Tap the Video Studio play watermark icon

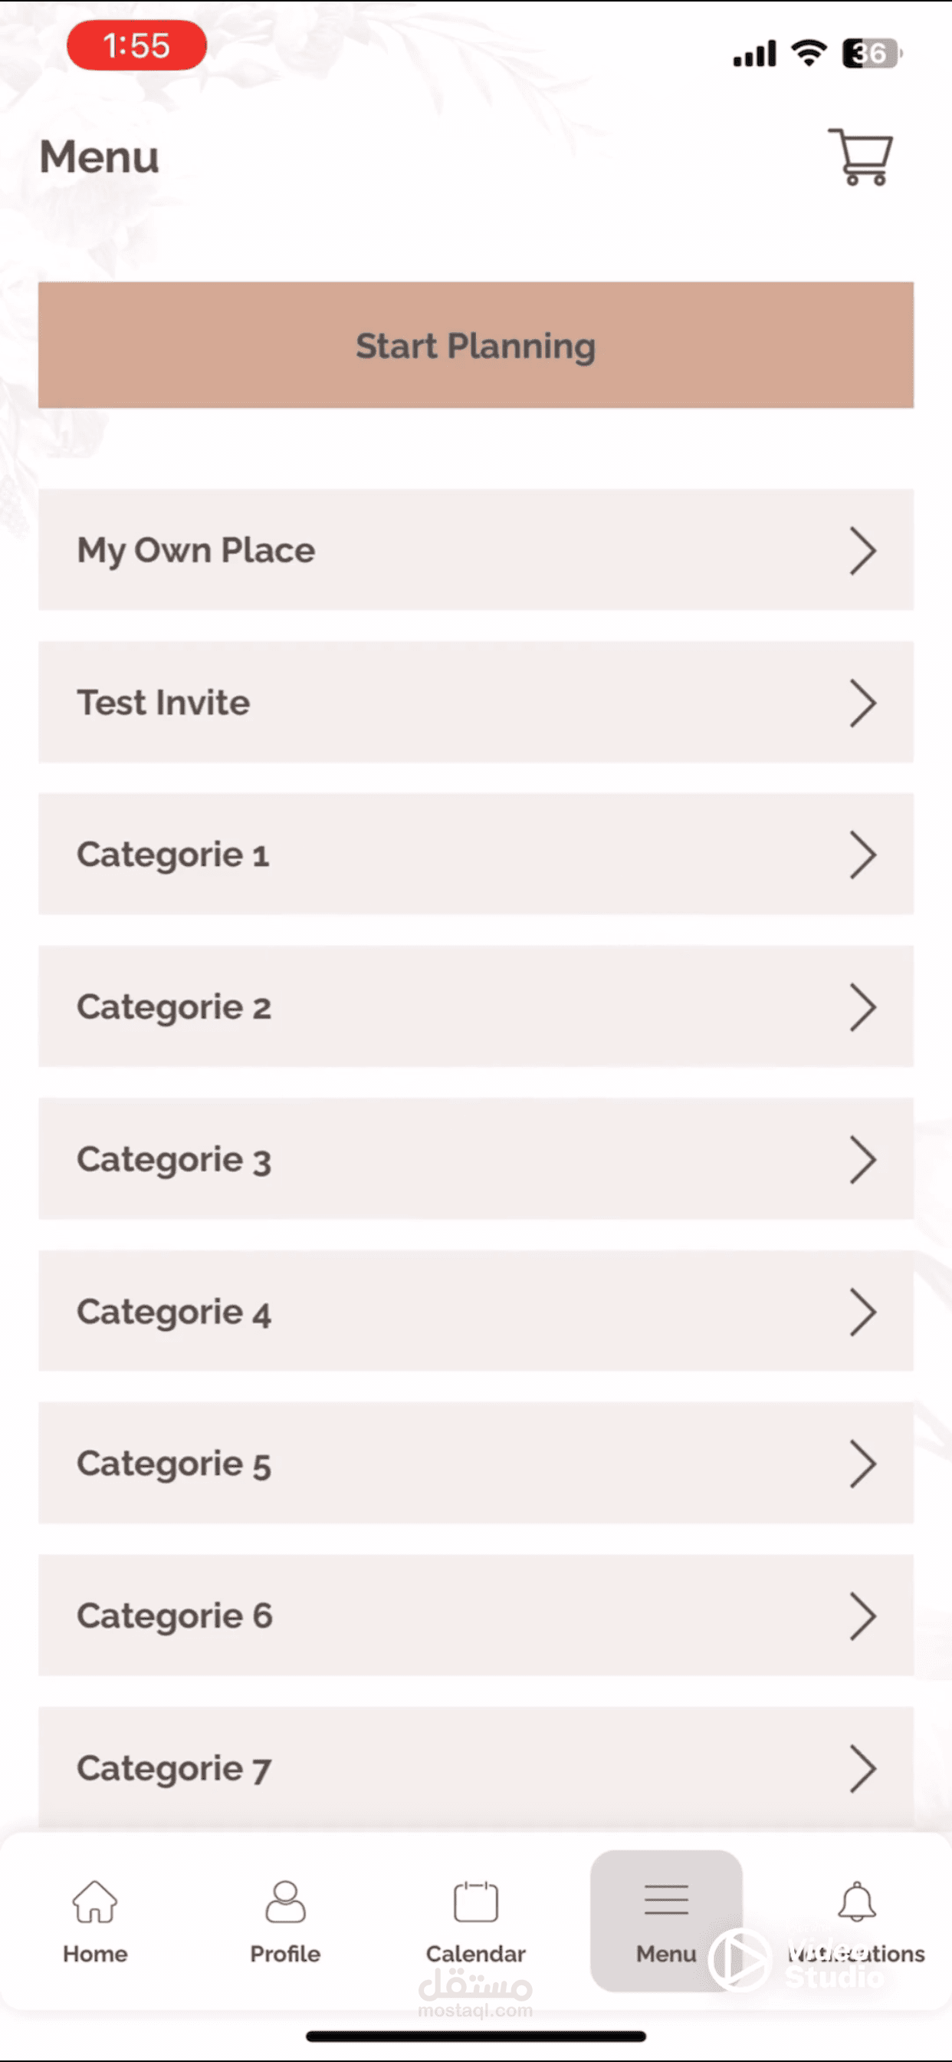[738, 1959]
